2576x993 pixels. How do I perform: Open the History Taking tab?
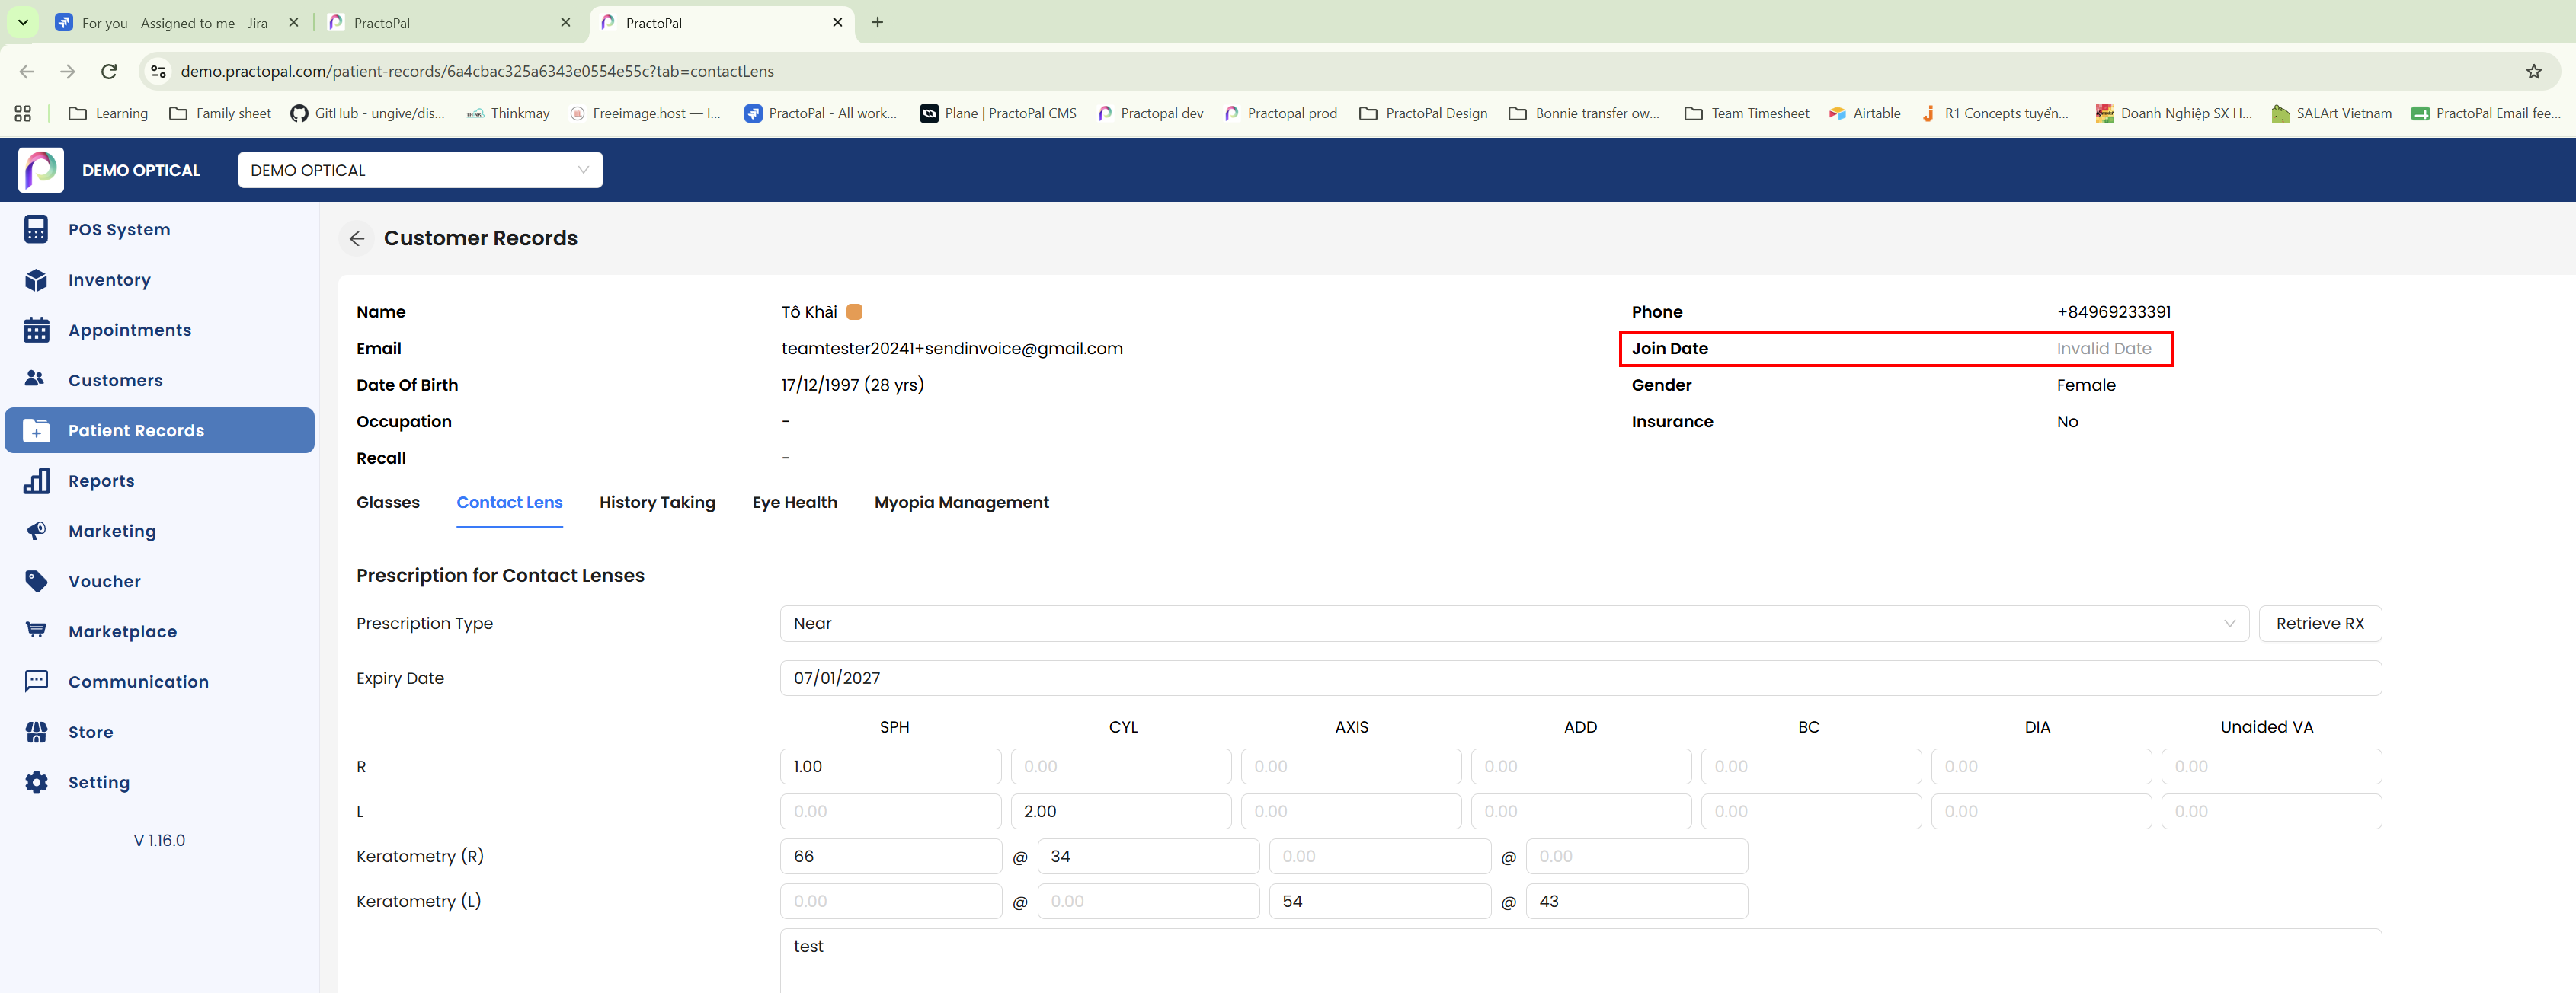[x=657, y=503]
